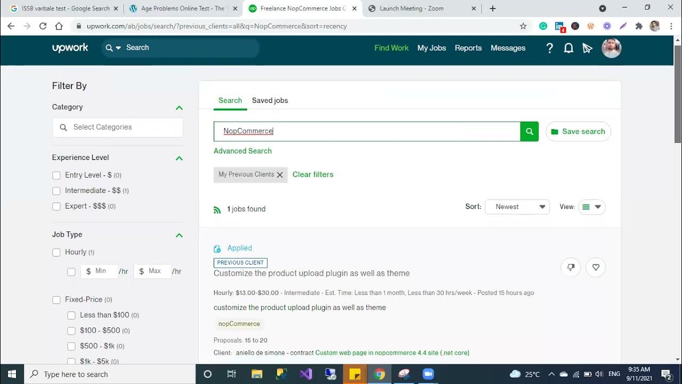The height and width of the screenshot is (384, 682).
Task: Open the Custom web page contract link
Action: click(392, 353)
